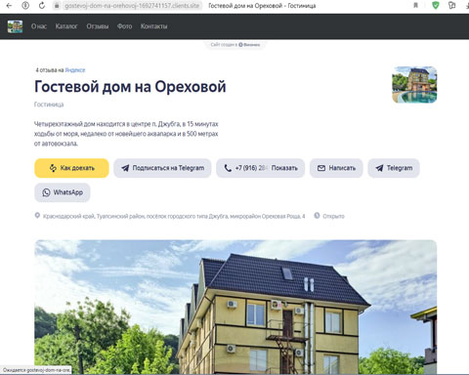Open the 'WhatsApp' contact button
This screenshot has height=375, width=469.
point(63,192)
